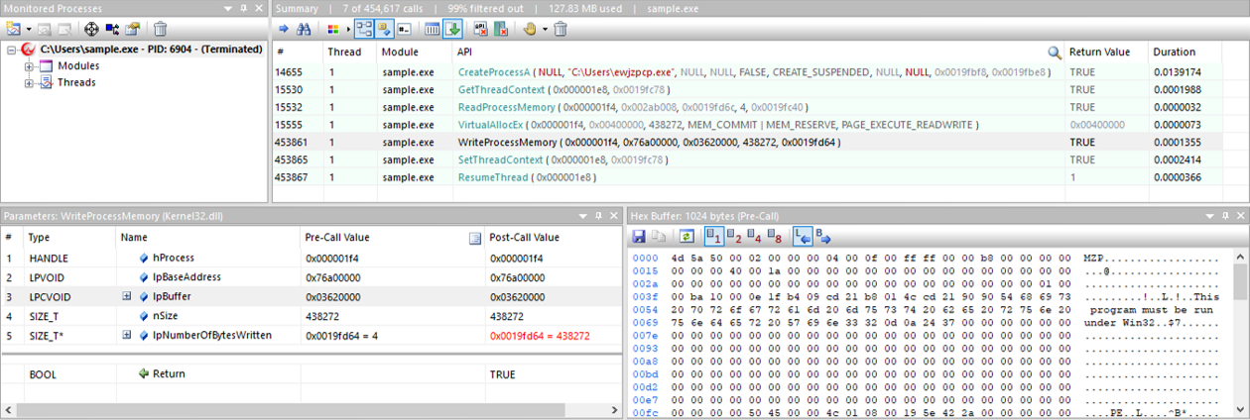1250x420 pixels.
Task: Click the magnifier icon in API column header
Action: [x=1054, y=52]
